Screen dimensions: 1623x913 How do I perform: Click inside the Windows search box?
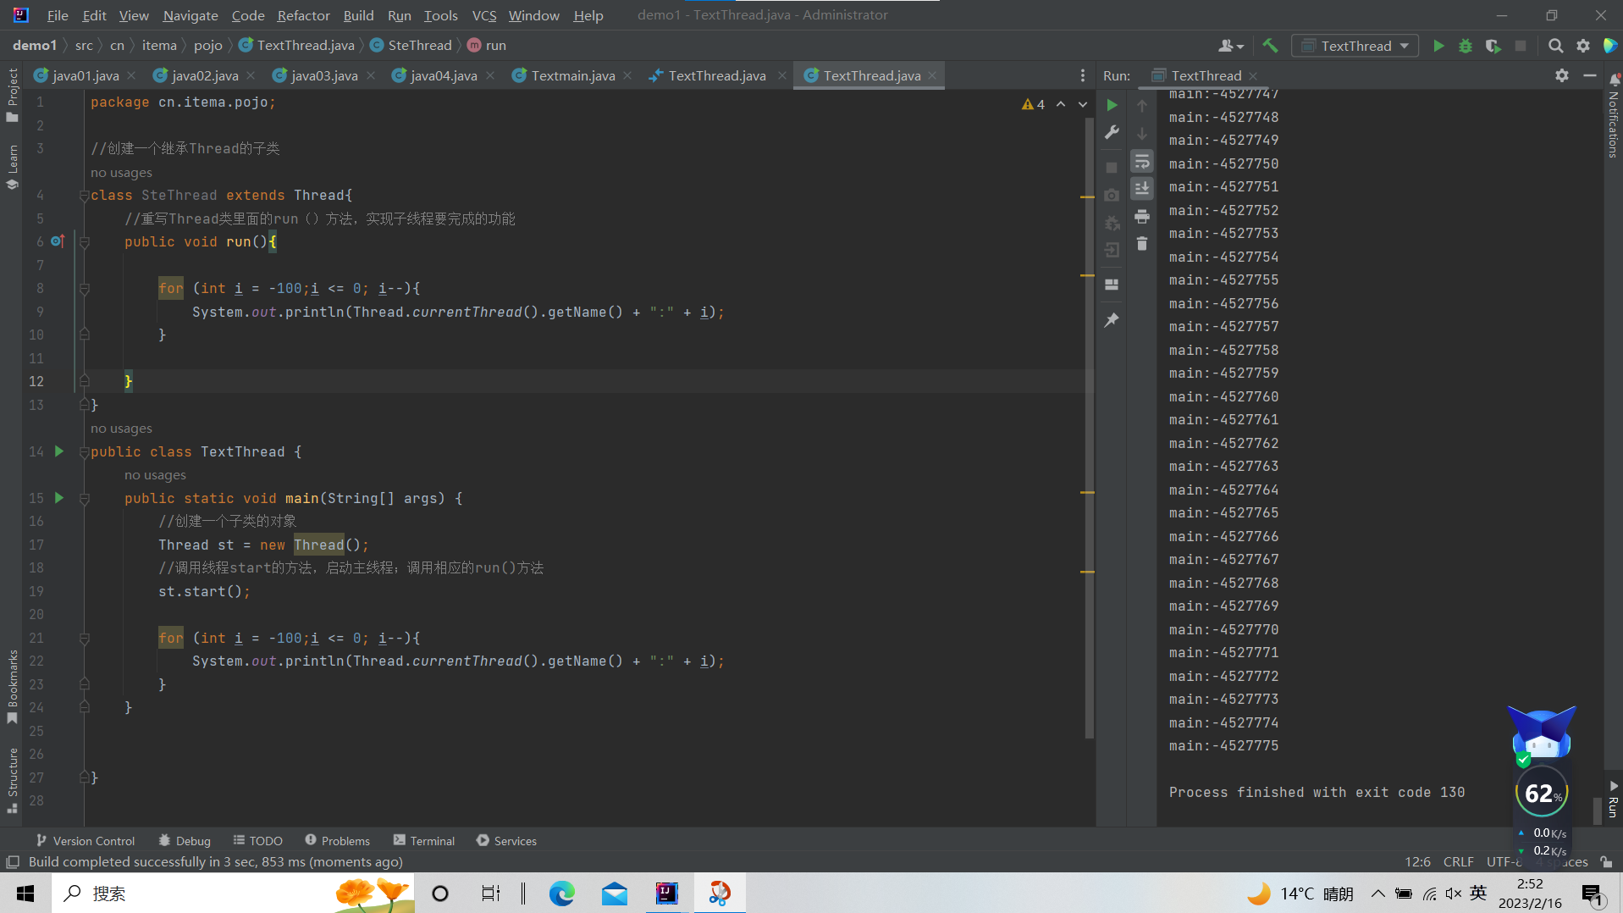tap(233, 894)
